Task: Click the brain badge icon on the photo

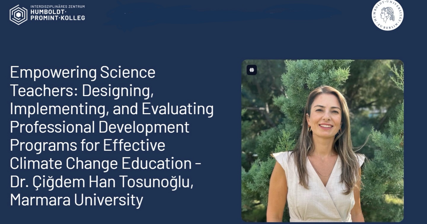Action: pyautogui.click(x=252, y=70)
